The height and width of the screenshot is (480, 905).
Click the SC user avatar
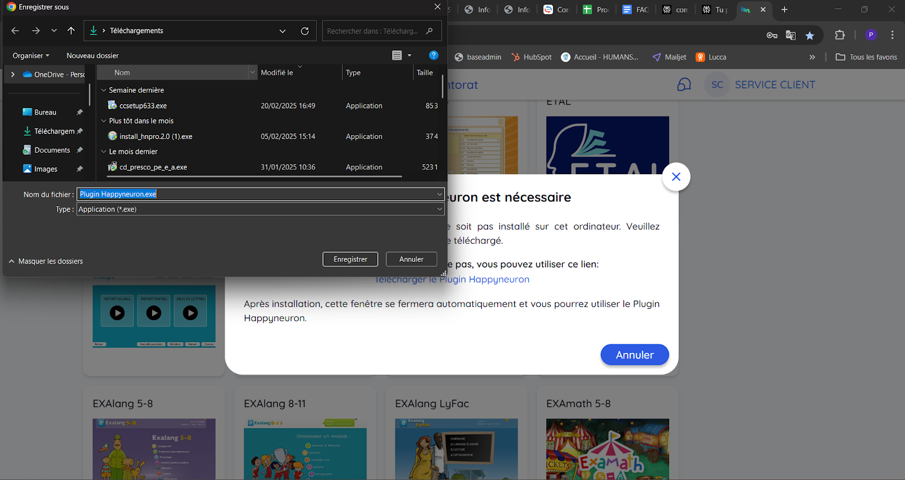[x=717, y=85]
